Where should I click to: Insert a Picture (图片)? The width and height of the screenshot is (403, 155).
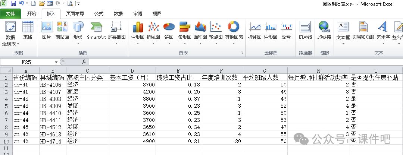point(47,30)
